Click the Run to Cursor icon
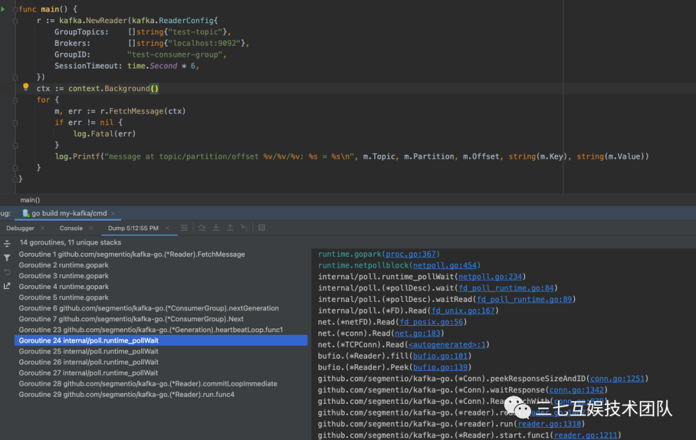This screenshot has width=696, height=440. point(244,228)
